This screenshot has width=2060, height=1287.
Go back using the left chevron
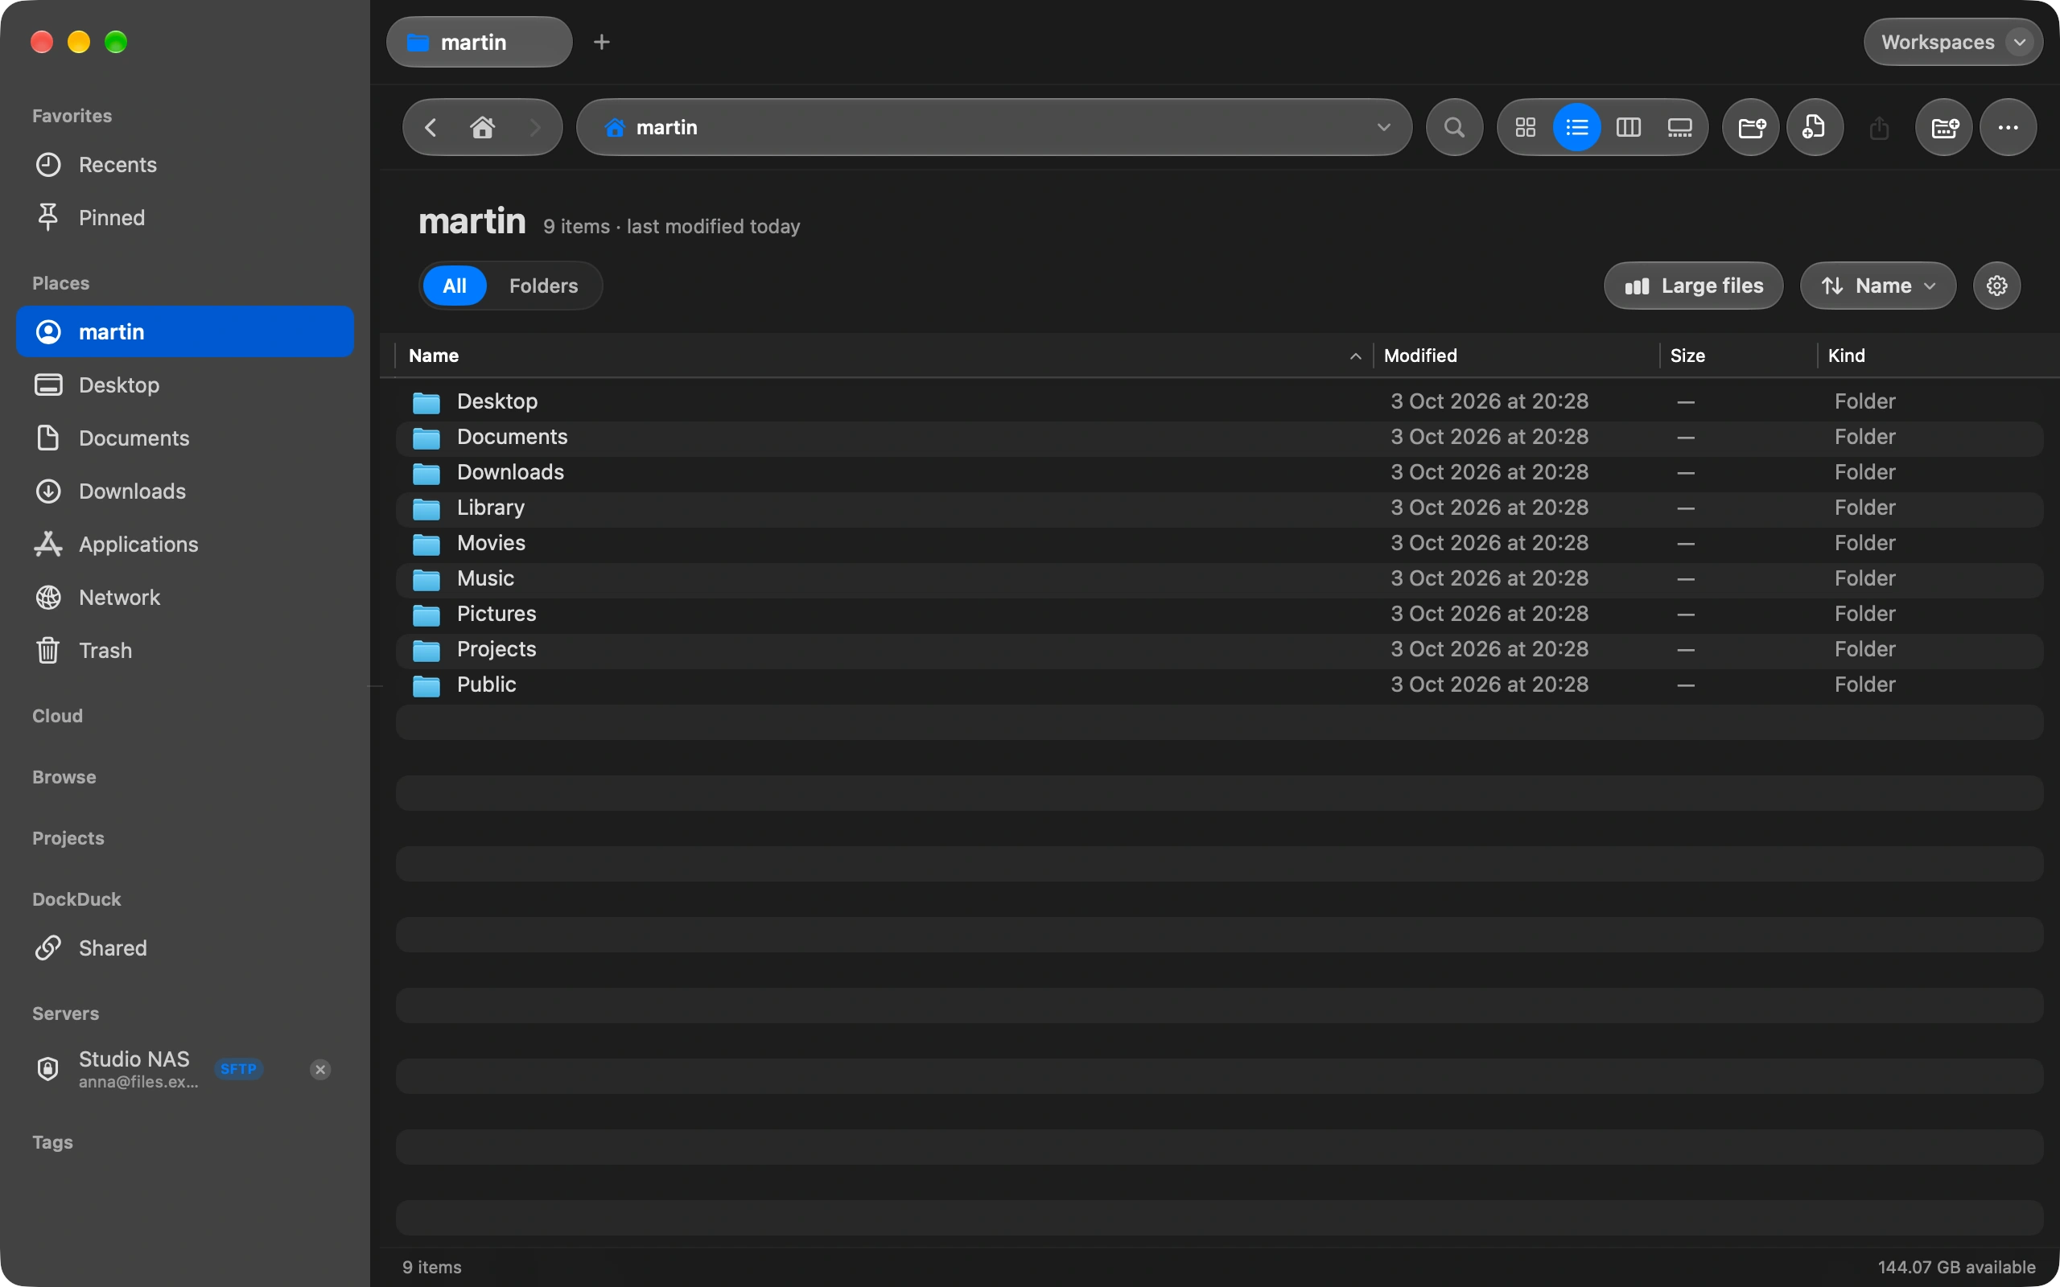pyautogui.click(x=431, y=128)
